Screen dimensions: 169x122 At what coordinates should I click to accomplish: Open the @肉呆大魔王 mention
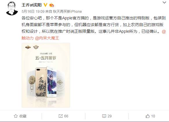[x=47, y=38]
